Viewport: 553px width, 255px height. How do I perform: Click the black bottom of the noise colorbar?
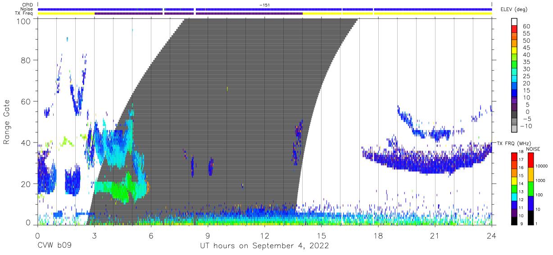[x=530, y=218]
